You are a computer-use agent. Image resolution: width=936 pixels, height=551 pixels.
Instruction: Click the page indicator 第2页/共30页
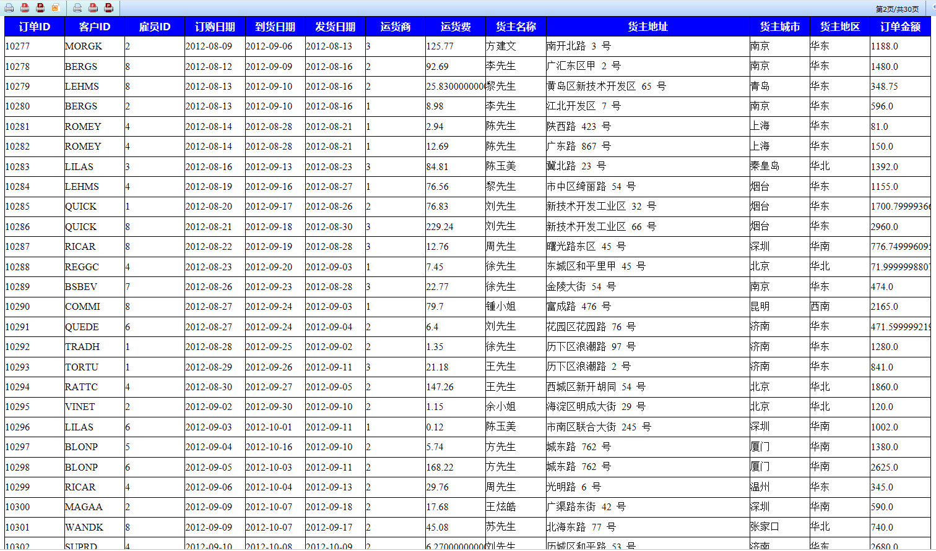897,9
